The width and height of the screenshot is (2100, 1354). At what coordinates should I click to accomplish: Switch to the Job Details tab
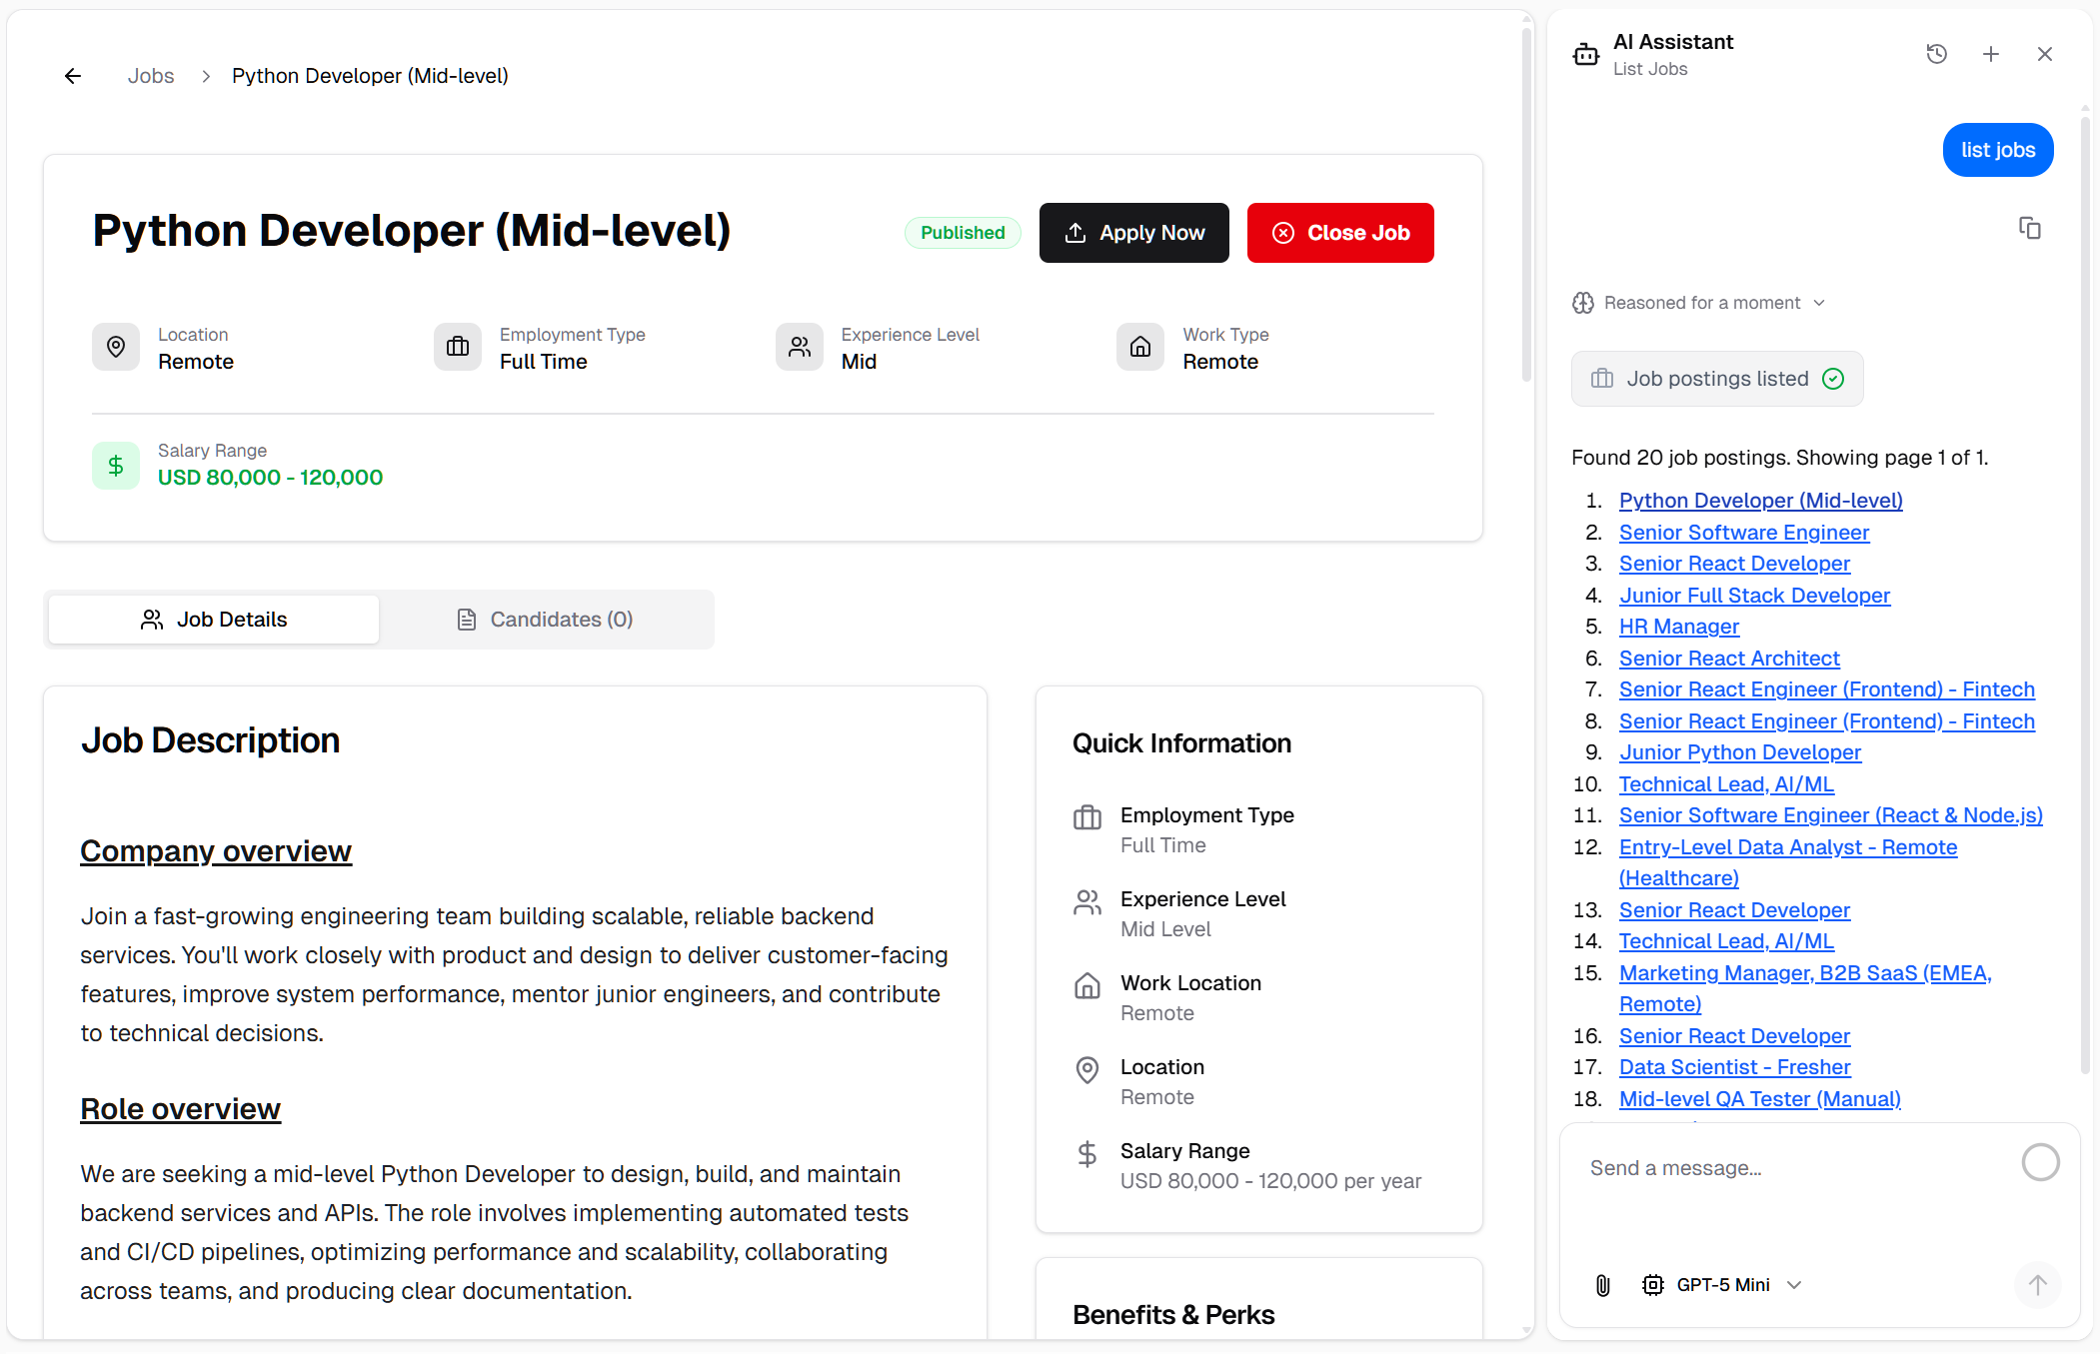[213, 619]
